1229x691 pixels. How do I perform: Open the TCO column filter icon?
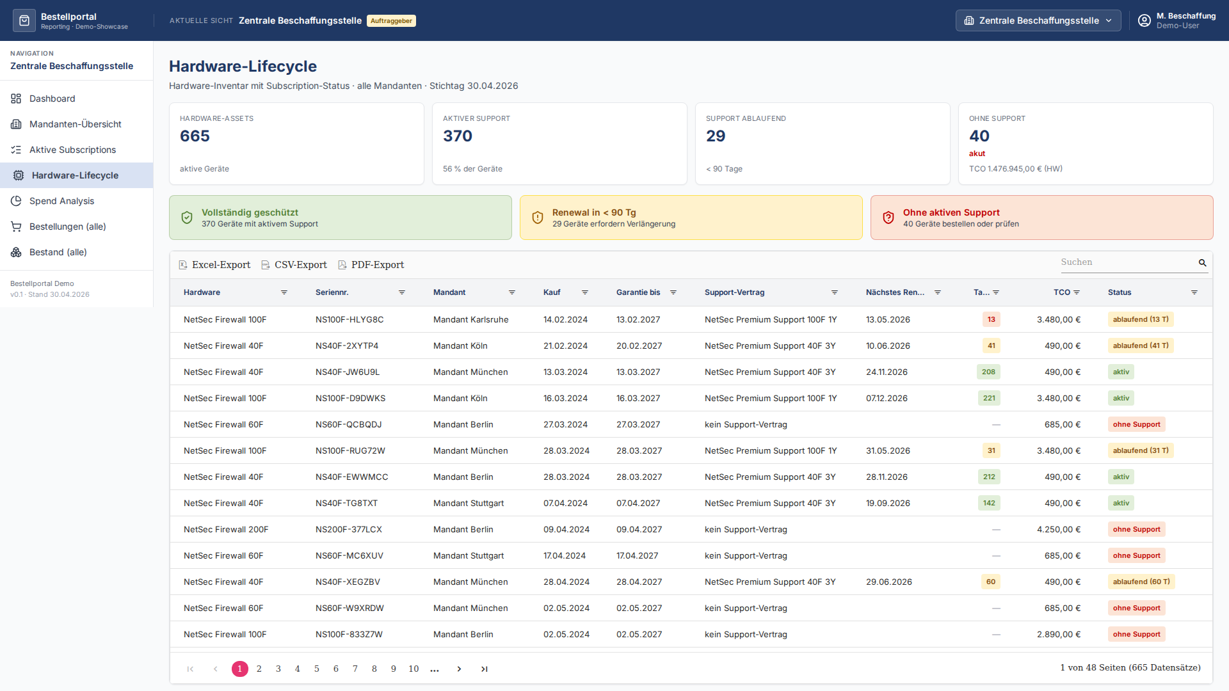pos(1077,292)
